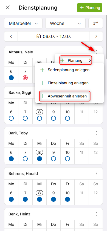Open three-dot menu for Benk, Heinz
Viewport: 107px width, 231px height.
point(96,214)
